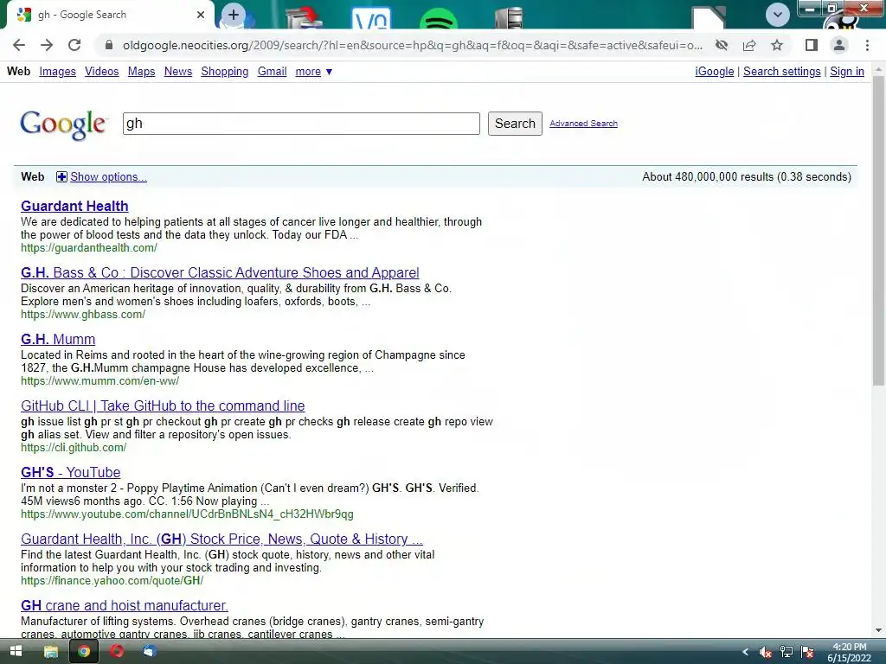Open GH'S - YouTube result
The height and width of the screenshot is (664, 886).
coord(71,473)
